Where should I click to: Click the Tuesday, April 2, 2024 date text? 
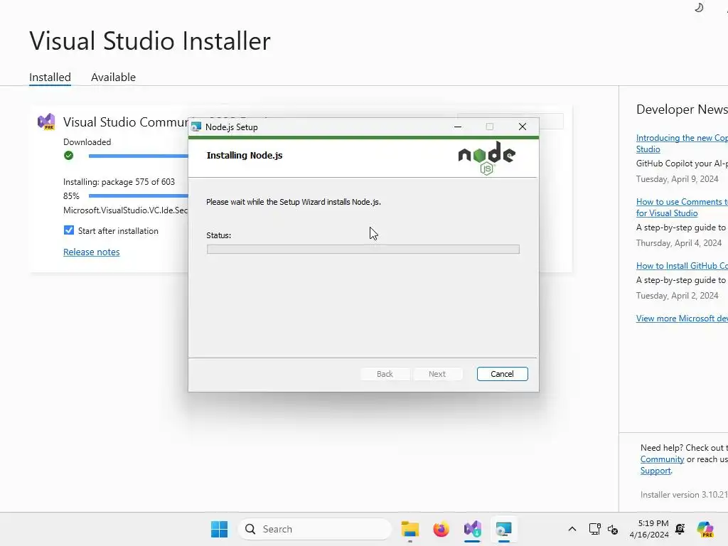coord(677,296)
